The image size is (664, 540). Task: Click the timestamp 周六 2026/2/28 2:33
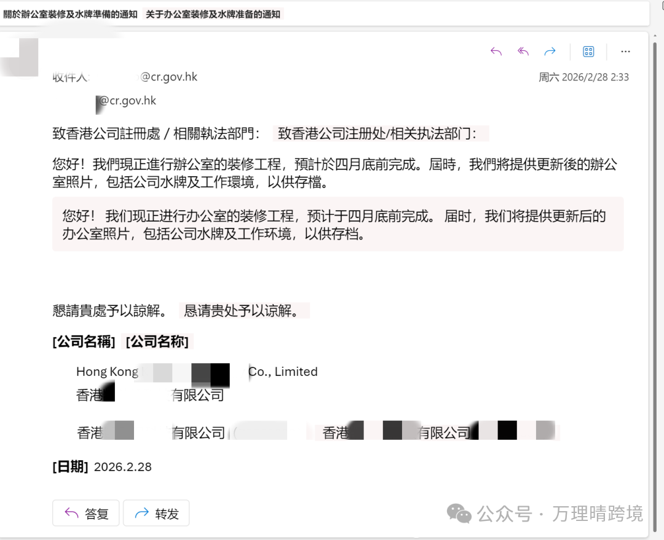pyautogui.click(x=583, y=77)
